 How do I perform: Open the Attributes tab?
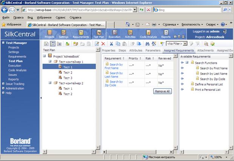[135, 51]
